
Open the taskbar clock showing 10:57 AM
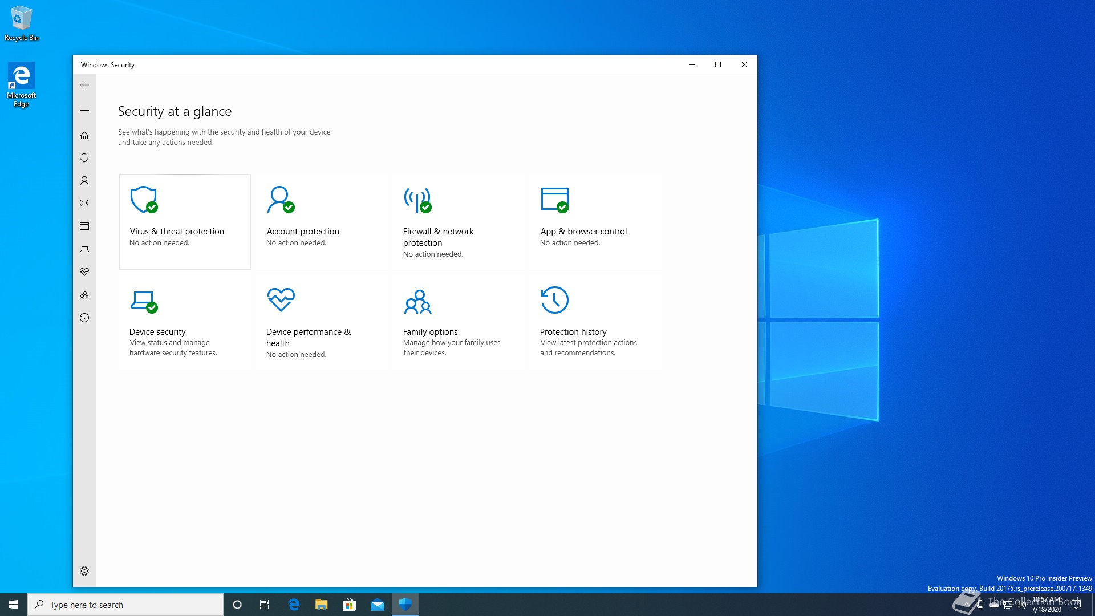[1047, 605]
